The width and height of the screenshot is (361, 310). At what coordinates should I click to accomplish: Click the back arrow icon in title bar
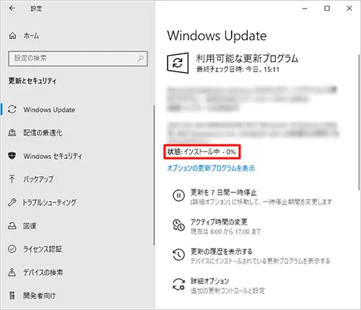point(12,9)
